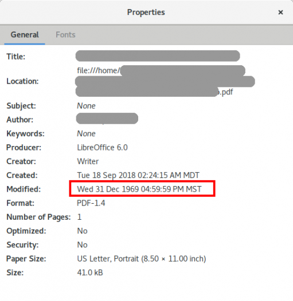Click the Security No value

pos(82,245)
